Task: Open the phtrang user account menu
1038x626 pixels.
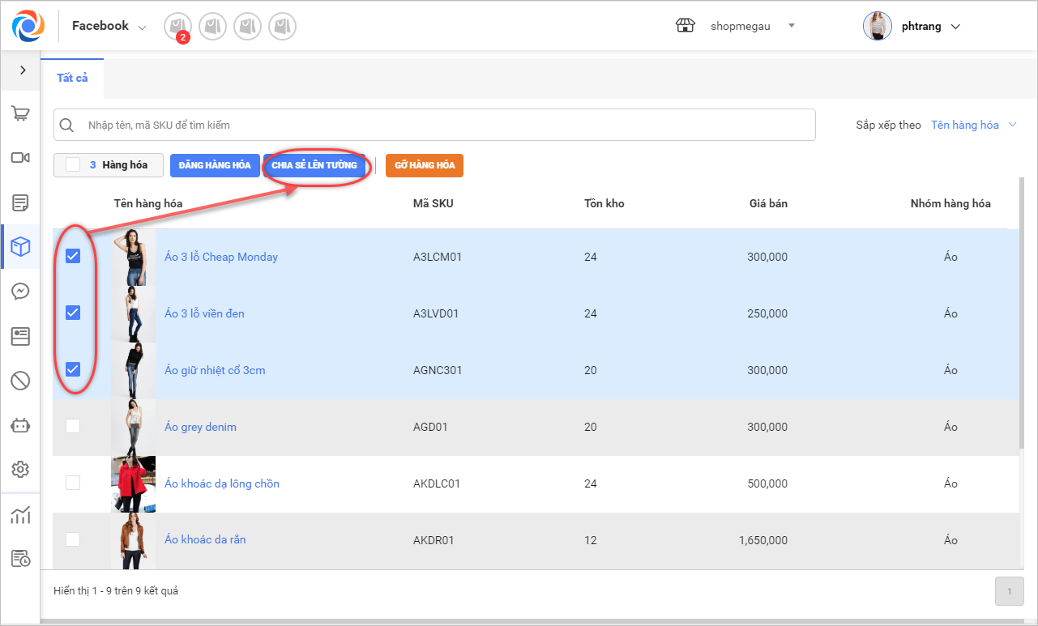Action: tap(921, 27)
